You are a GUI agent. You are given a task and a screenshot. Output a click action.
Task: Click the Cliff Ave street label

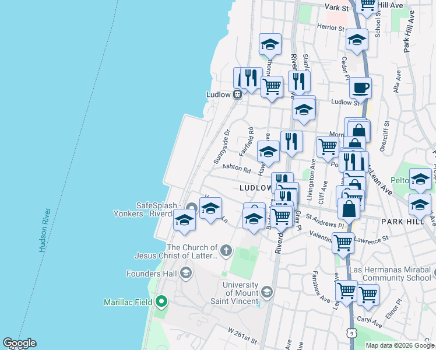pos(323,192)
